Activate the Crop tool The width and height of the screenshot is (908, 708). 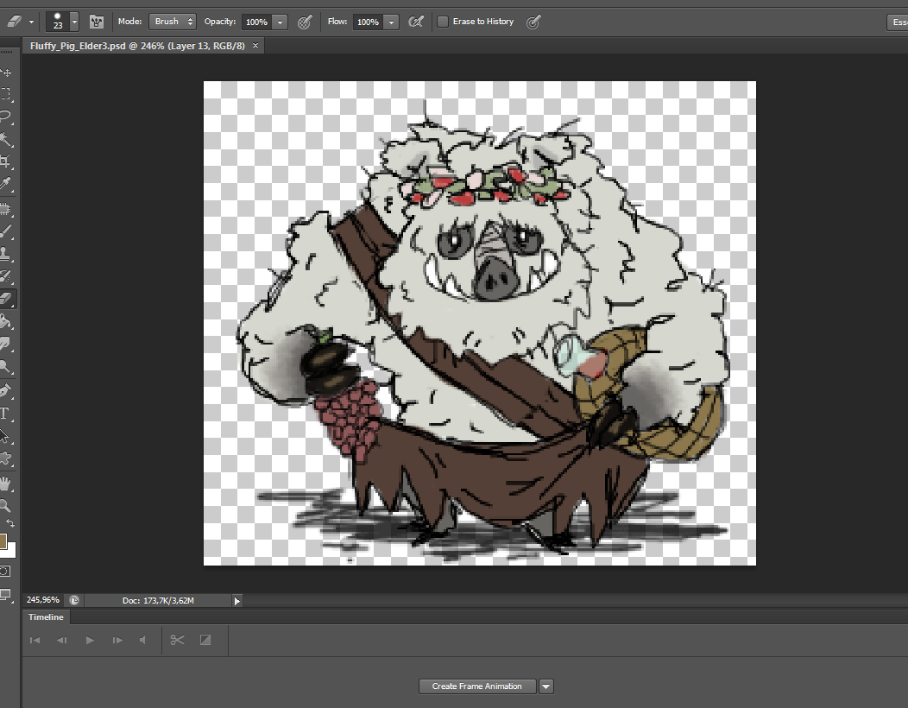[6, 161]
